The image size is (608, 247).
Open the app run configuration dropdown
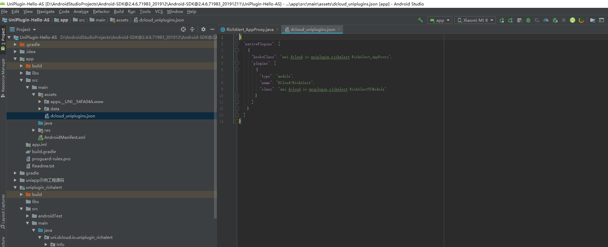(x=440, y=20)
